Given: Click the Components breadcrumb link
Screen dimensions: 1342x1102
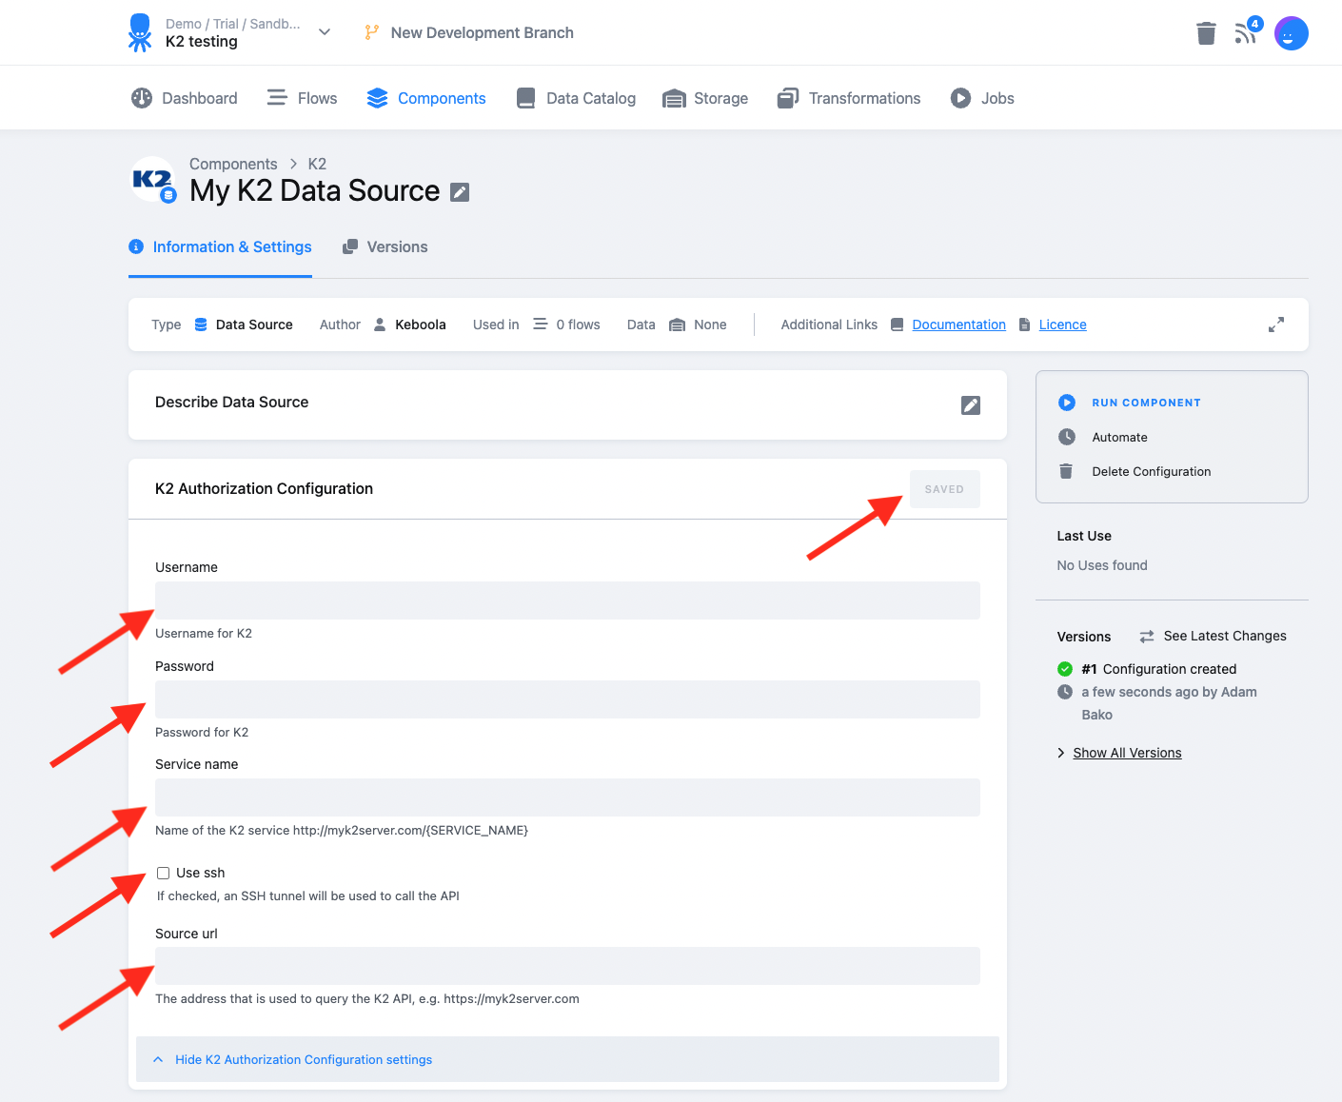Looking at the screenshot, I should point(233,164).
